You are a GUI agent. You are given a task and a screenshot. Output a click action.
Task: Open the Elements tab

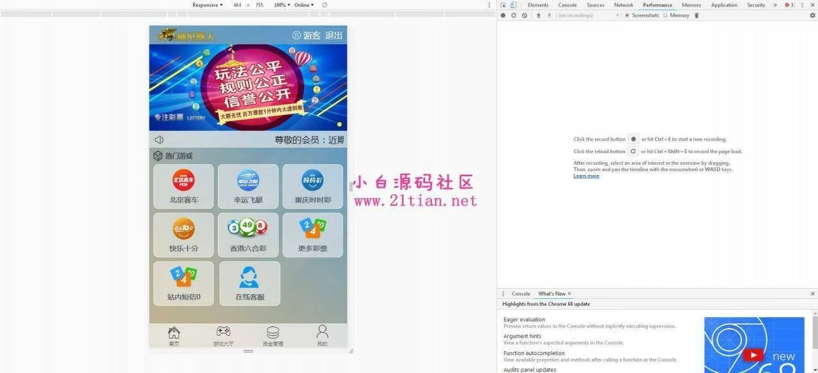[537, 5]
